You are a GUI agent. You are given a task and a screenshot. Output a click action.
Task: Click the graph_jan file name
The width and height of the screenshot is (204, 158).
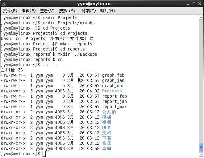[113, 81]
